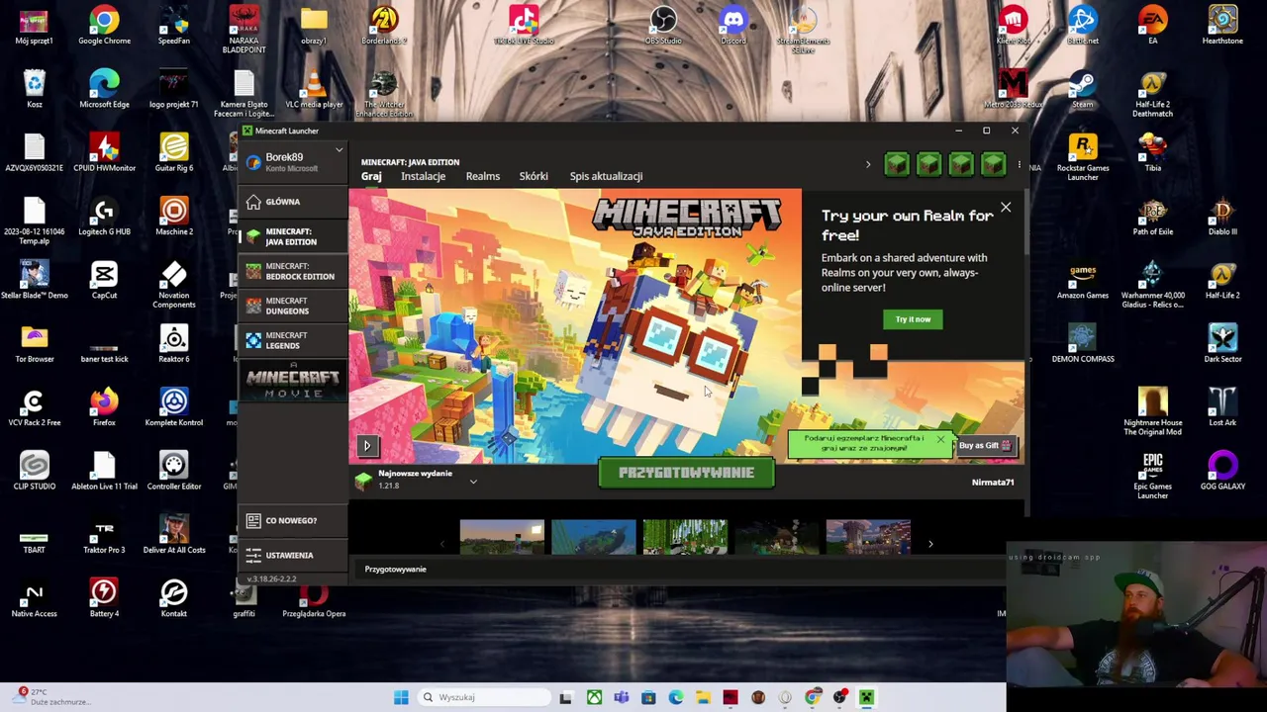Open the Battle.net desktop icon
1267x712 pixels.
1083,26
